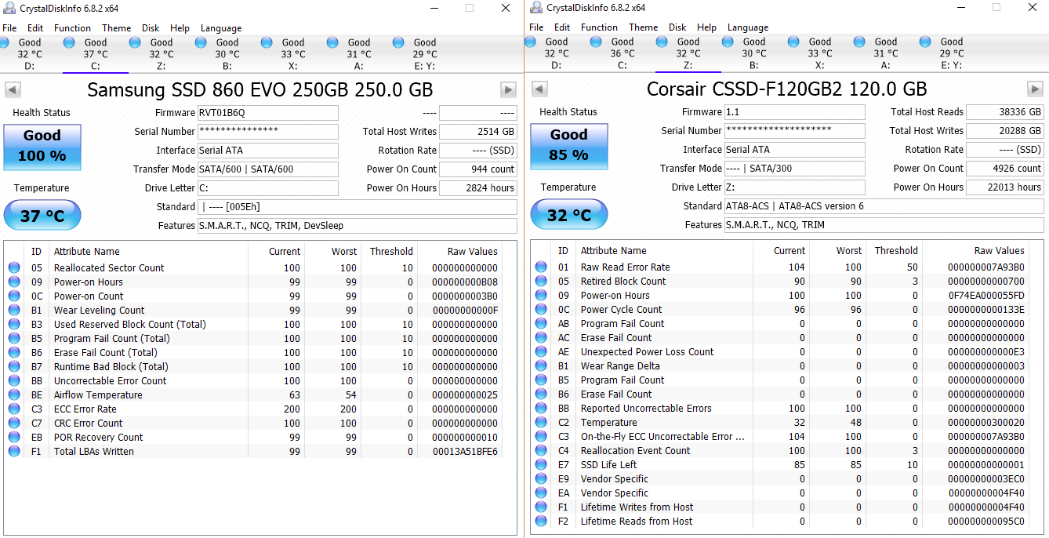Click CrystalDiskInfo app icon in left title bar

pos(9,8)
